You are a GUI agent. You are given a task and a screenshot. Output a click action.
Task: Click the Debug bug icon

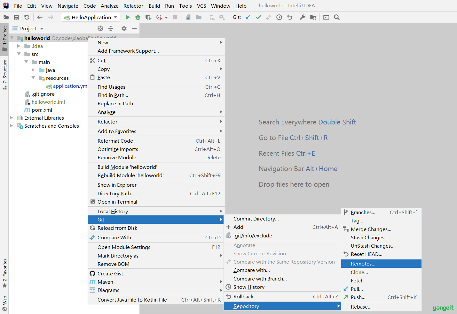(x=138, y=17)
